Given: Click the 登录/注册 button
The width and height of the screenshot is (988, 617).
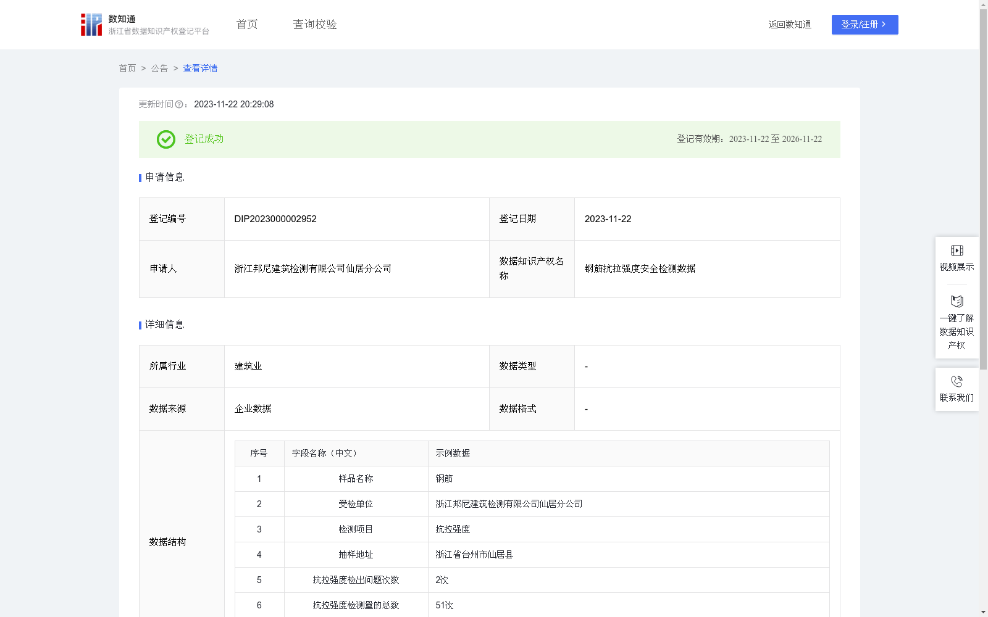Looking at the screenshot, I should pyautogui.click(x=865, y=25).
